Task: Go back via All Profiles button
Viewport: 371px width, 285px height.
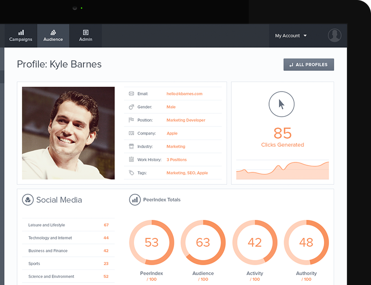Action: (309, 65)
